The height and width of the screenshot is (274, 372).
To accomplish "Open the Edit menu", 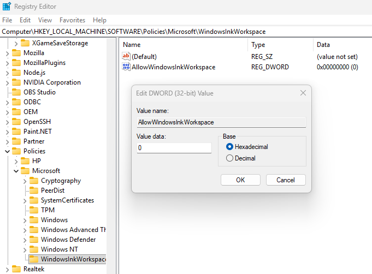I will pos(25,20).
